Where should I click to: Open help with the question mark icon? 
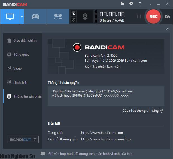pyautogui.click(x=140, y=3)
